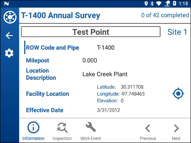Tap the Lake Creek Plant location description
Image resolution: width=191 pixels, height=143 pixels.
click(x=105, y=74)
